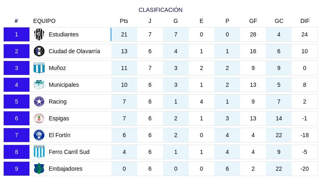Sort by the Pts column header
Image resolution: width=322 pixels, height=183 pixels.
124,21
